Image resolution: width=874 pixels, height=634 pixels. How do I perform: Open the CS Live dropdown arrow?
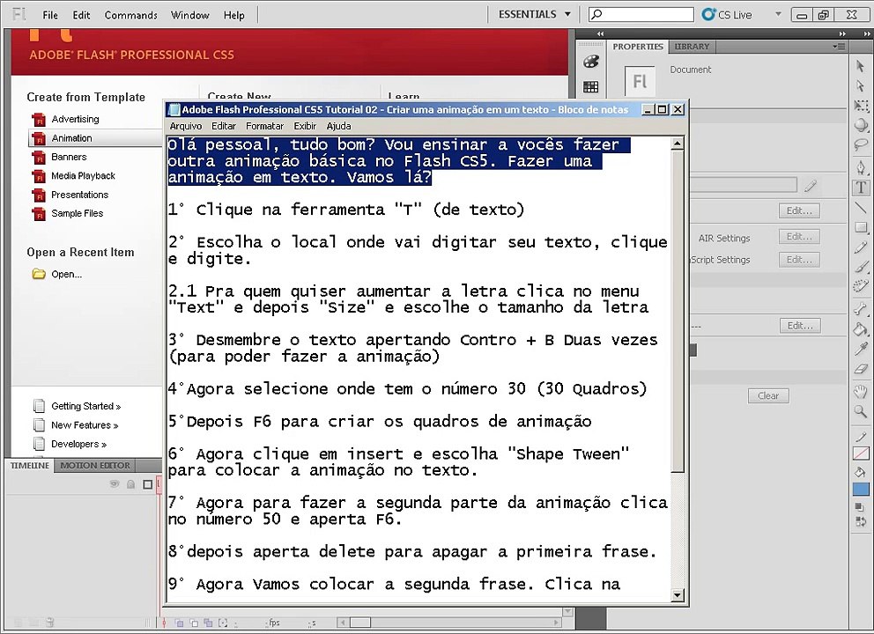(778, 14)
